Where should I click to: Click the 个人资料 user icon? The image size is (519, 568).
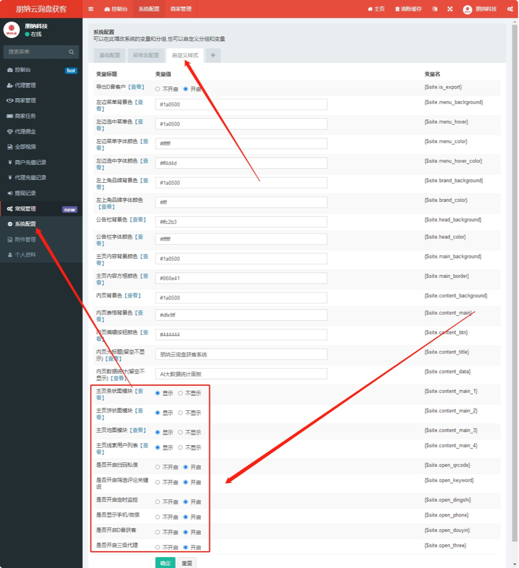coord(10,255)
